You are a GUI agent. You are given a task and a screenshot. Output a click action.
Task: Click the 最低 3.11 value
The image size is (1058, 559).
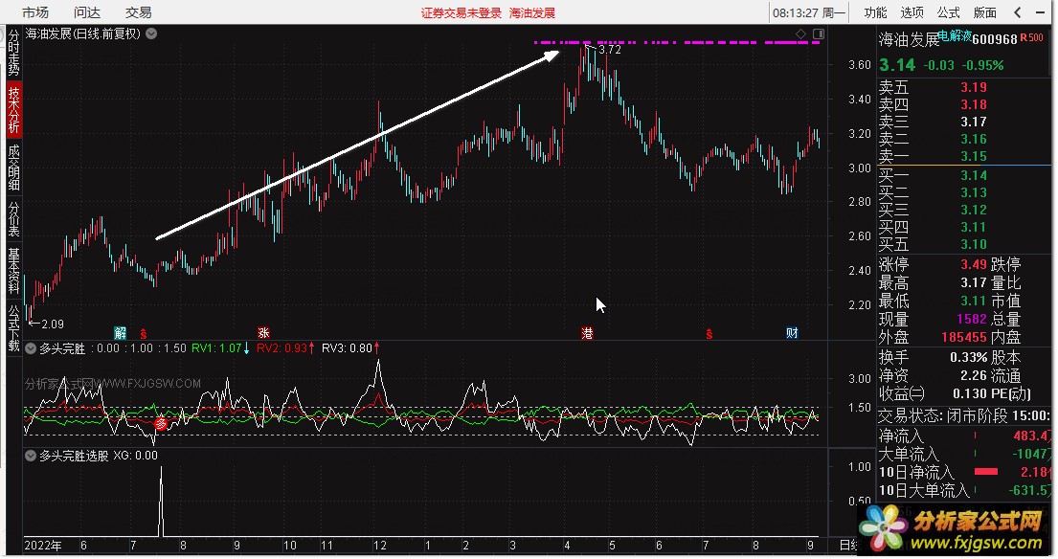(x=974, y=301)
